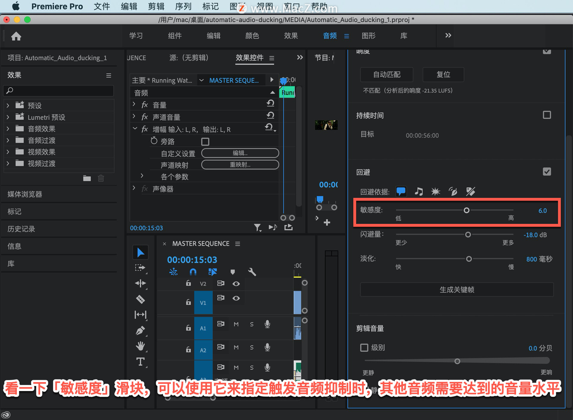The width and height of the screenshot is (573, 420).
Task: Expand the 音频过渡 folder
Action: (x=8, y=140)
